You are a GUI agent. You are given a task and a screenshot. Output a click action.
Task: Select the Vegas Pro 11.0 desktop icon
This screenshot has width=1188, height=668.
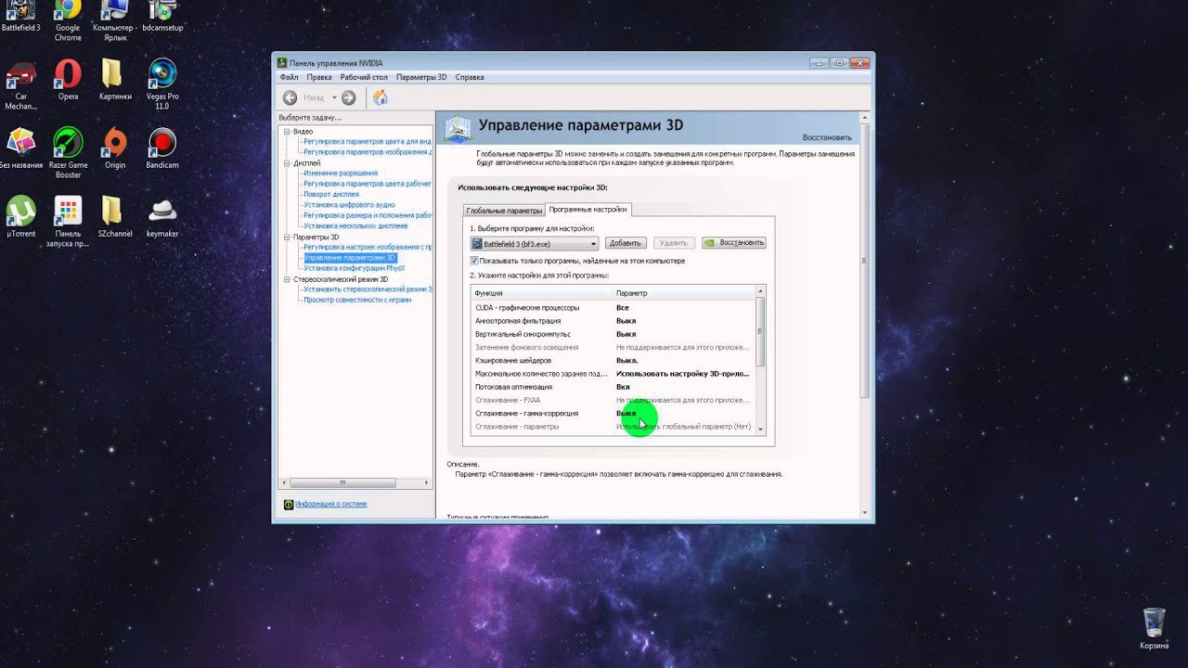[162, 84]
